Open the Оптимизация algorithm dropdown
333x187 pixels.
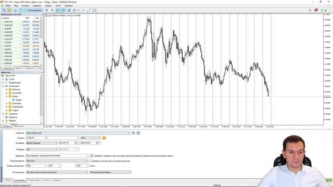coord(86,172)
